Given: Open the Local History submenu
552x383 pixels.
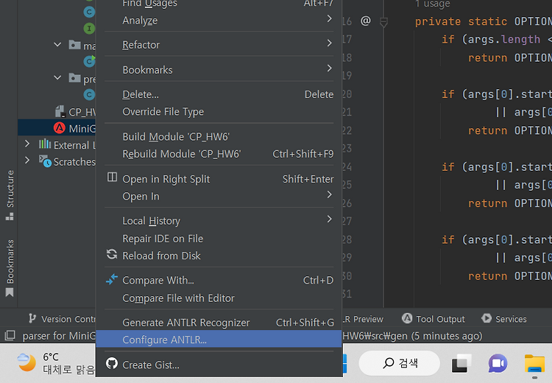Looking at the screenshot, I should point(219,220).
